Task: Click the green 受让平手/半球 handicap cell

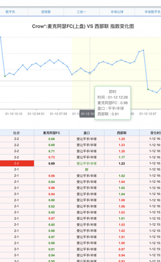Action: click(87, 163)
